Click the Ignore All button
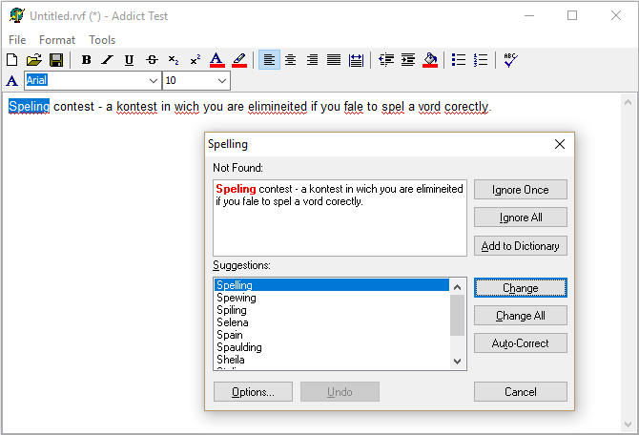This screenshot has width=639, height=435. click(520, 217)
